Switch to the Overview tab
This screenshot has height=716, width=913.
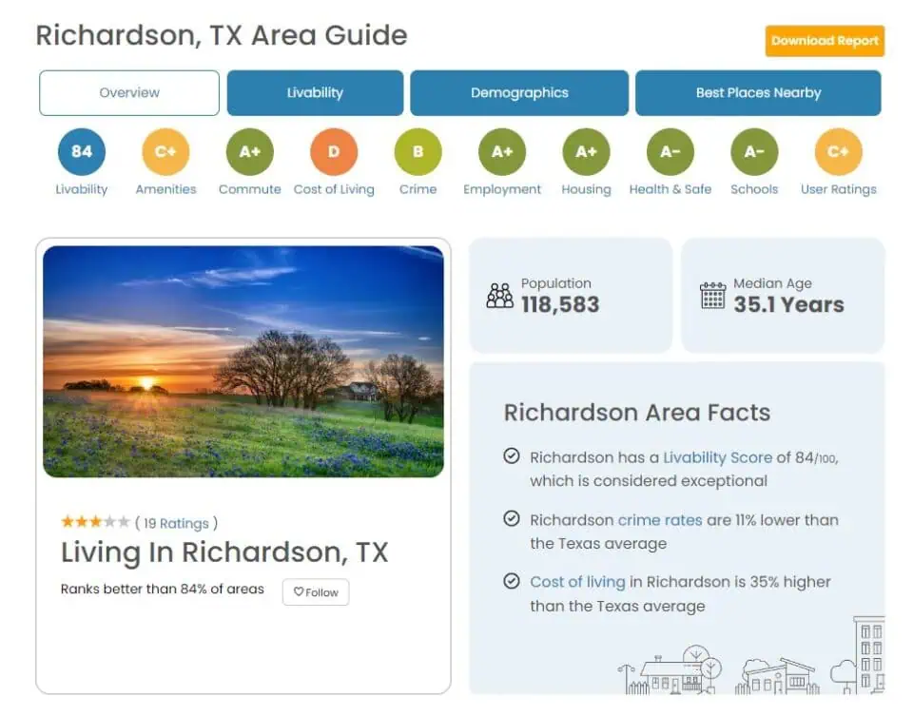[129, 93]
